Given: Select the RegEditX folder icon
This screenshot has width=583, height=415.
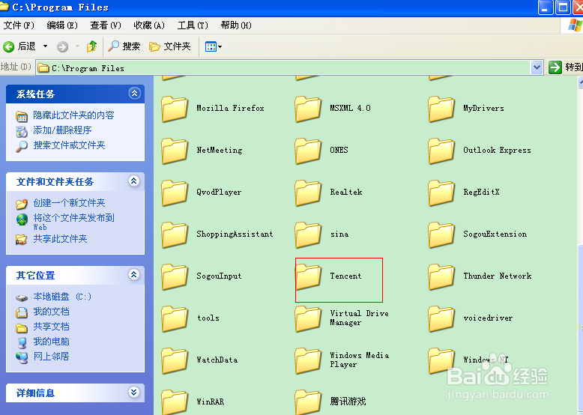Looking at the screenshot, I should [441, 193].
